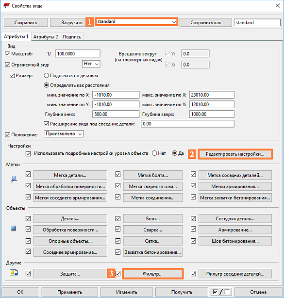Toggle all checkboxes on/off button
284x298 pixels.
click(221, 292)
